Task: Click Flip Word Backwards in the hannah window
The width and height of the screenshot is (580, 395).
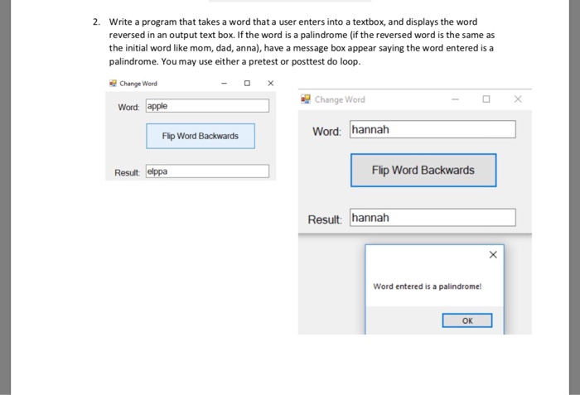Action: click(423, 170)
